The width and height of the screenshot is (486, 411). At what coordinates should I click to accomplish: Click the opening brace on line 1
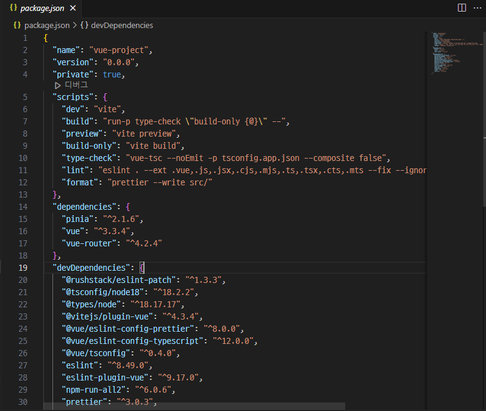46,38
